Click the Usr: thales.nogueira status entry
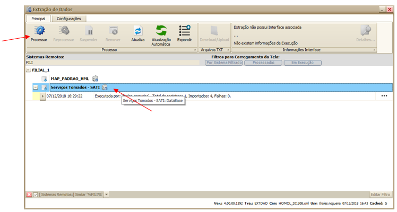This screenshot has width=397, height=212. coord(325,204)
